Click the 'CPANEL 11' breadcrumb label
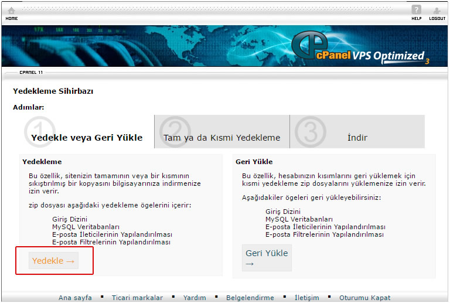This screenshot has width=450, height=303. click(31, 73)
